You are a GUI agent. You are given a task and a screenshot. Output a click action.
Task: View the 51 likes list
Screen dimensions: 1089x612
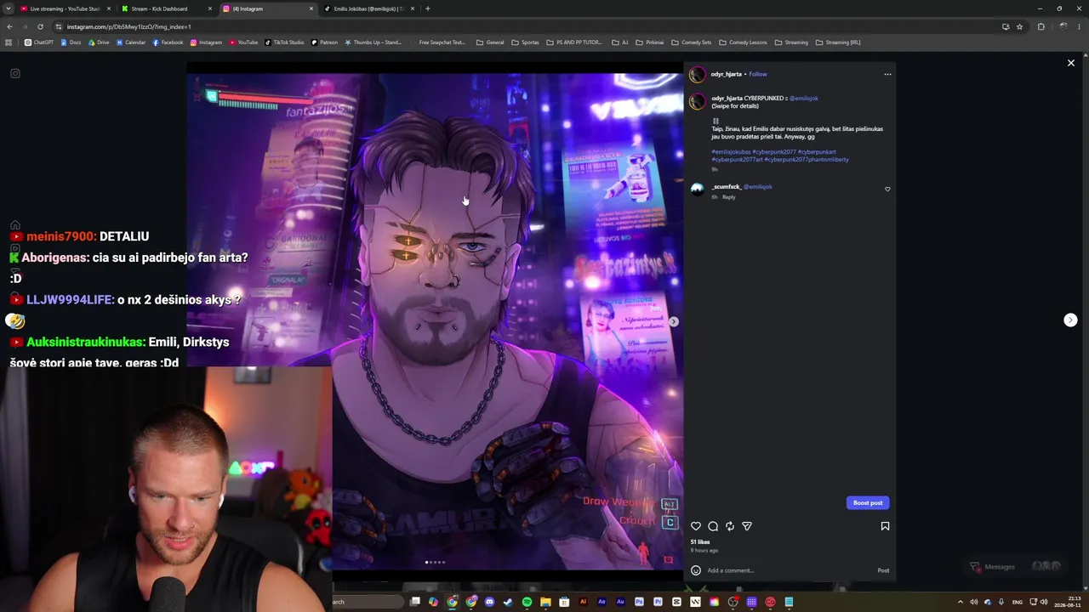click(x=700, y=542)
